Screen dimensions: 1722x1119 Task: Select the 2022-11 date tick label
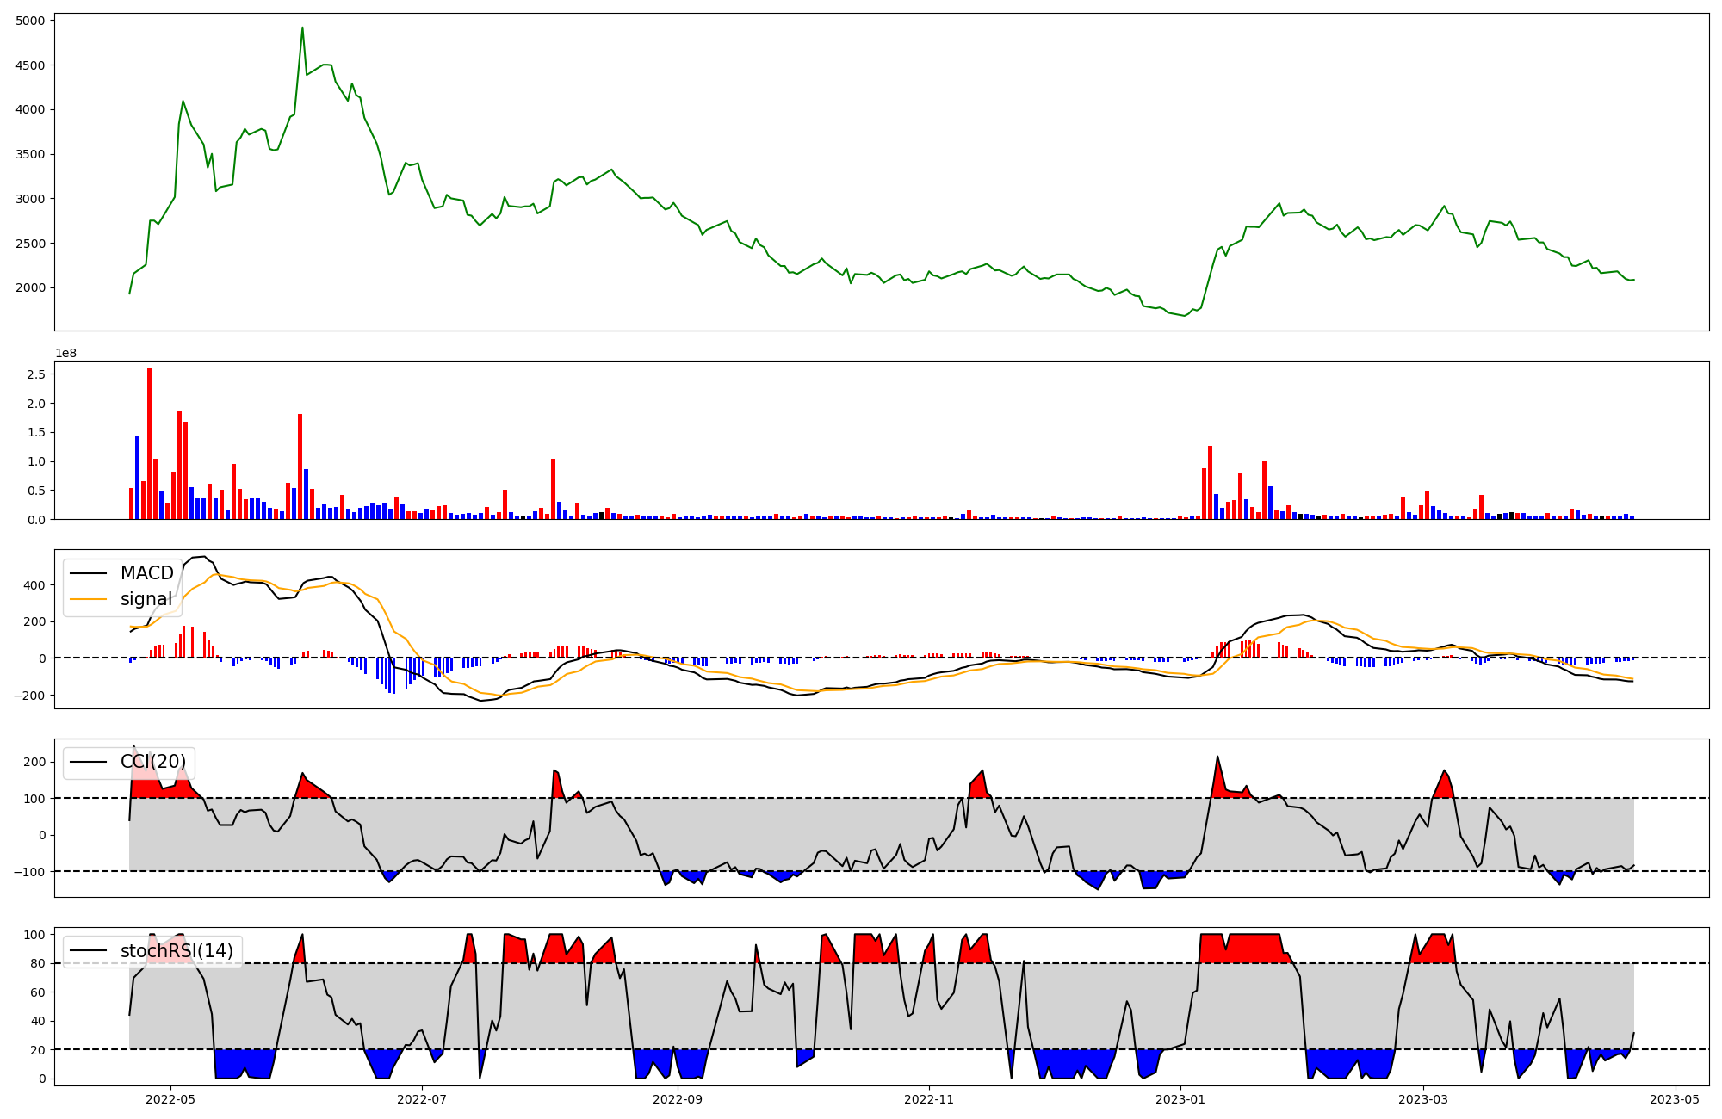(x=930, y=1099)
